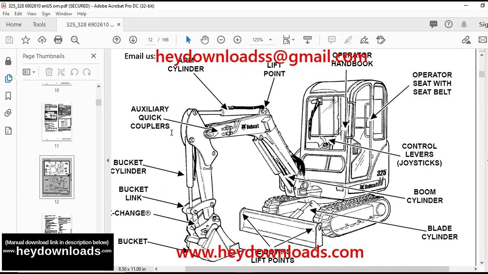Viewport: 488px width, 274px height.
Task: Open the Window menu
Action: (x=64, y=14)
